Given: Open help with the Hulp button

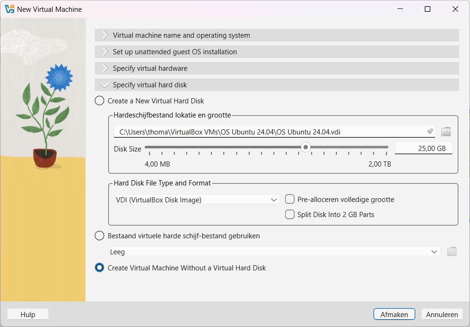Looking at the screenshot, I should [27, 314].
